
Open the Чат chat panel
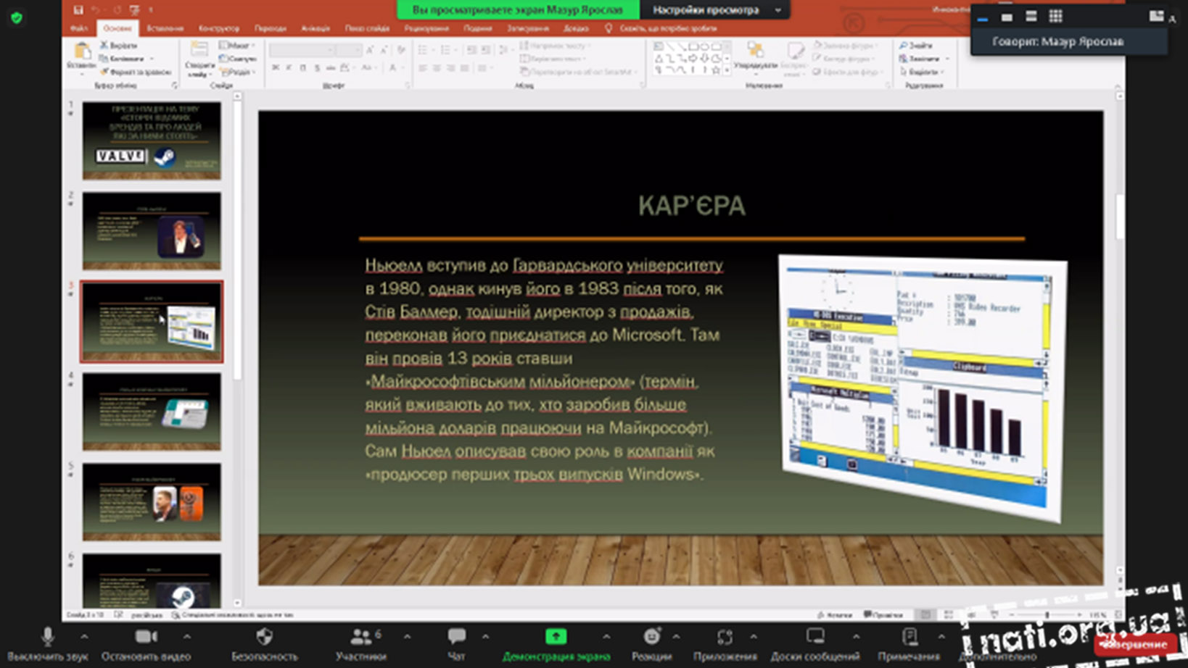click(x=456, y=643)
